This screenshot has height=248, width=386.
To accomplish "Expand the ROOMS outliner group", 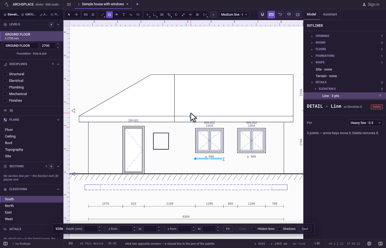I will point(312,43).
